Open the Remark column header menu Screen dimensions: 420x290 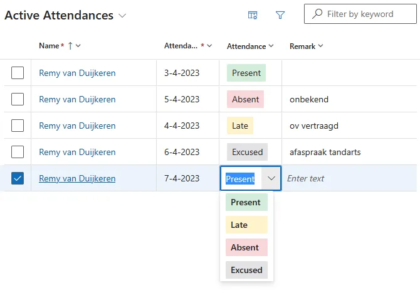click(320, 46)
